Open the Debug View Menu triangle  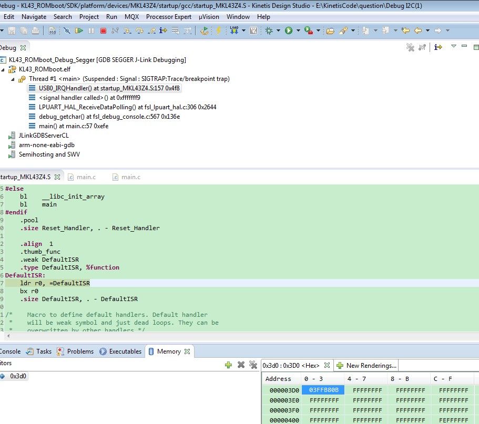pos(454,47)
